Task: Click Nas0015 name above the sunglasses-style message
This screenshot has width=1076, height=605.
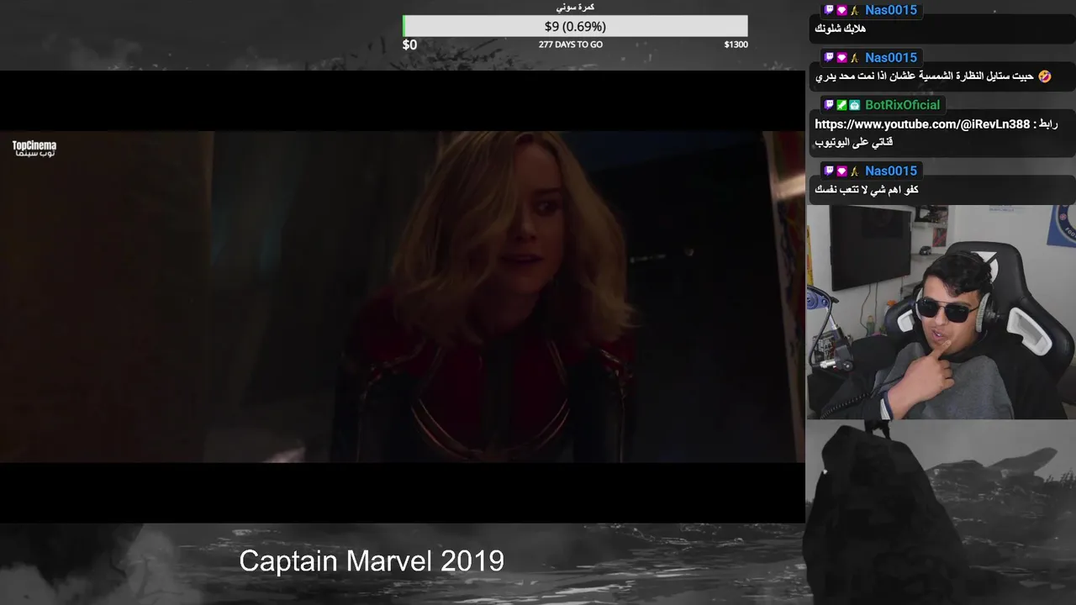Action: 891,57
